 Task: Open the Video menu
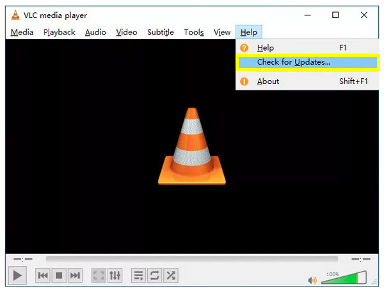[x=126, y=32]
